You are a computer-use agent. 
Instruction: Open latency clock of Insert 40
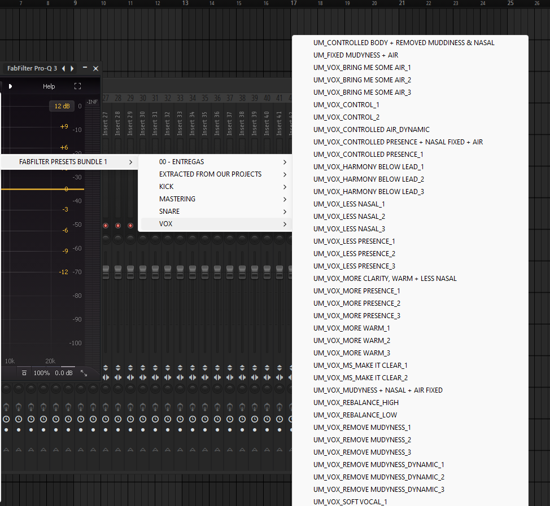(x=267, y=419)
